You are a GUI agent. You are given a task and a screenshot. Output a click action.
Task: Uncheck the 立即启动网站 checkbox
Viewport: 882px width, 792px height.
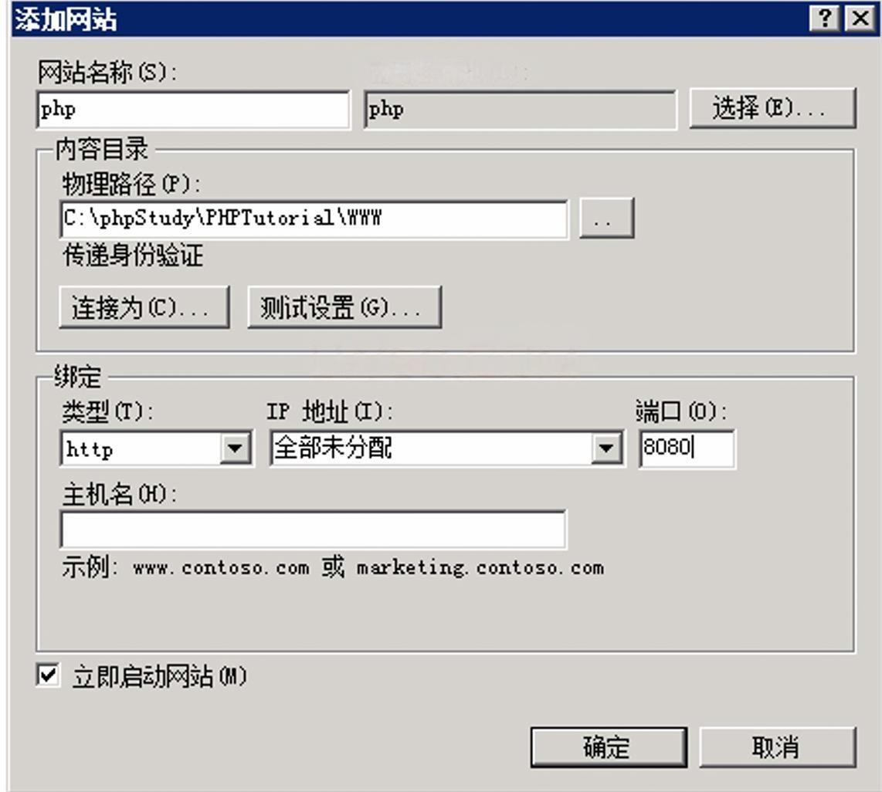(48, 675)
